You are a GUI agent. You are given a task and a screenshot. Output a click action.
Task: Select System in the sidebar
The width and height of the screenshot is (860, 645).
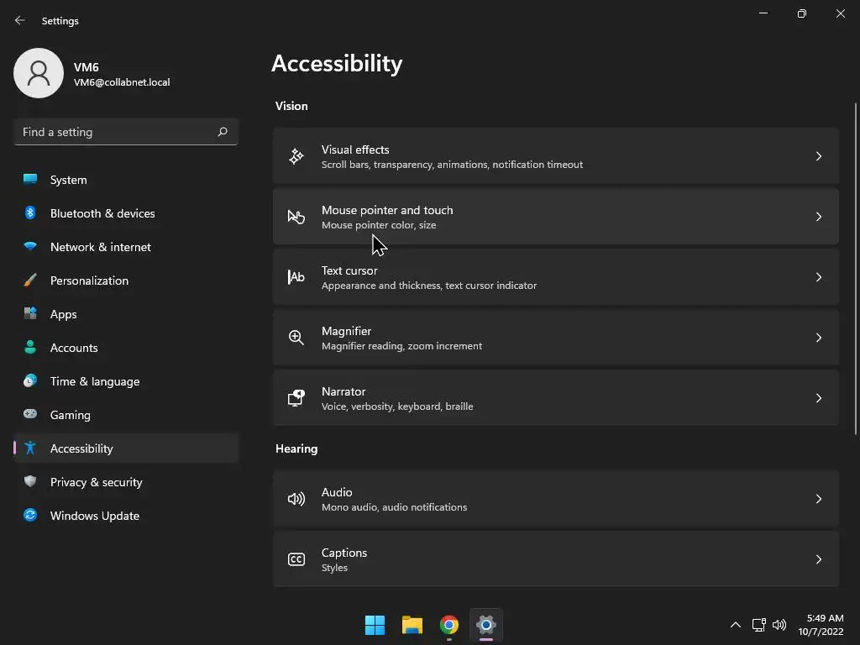point(69,180)
